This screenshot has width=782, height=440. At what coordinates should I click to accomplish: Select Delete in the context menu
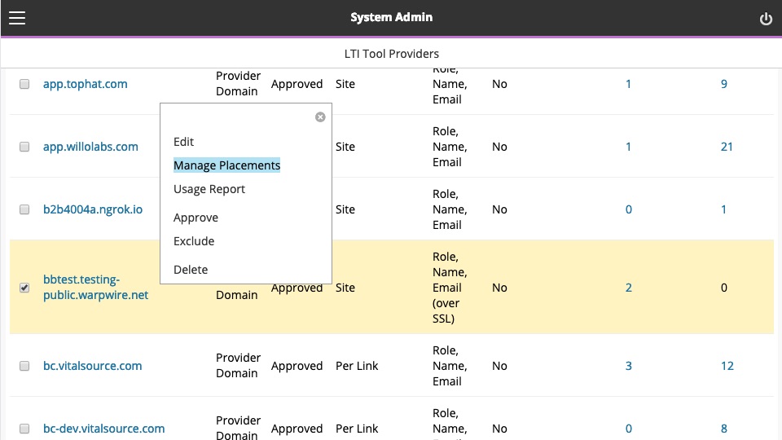(x=191, y=270)
